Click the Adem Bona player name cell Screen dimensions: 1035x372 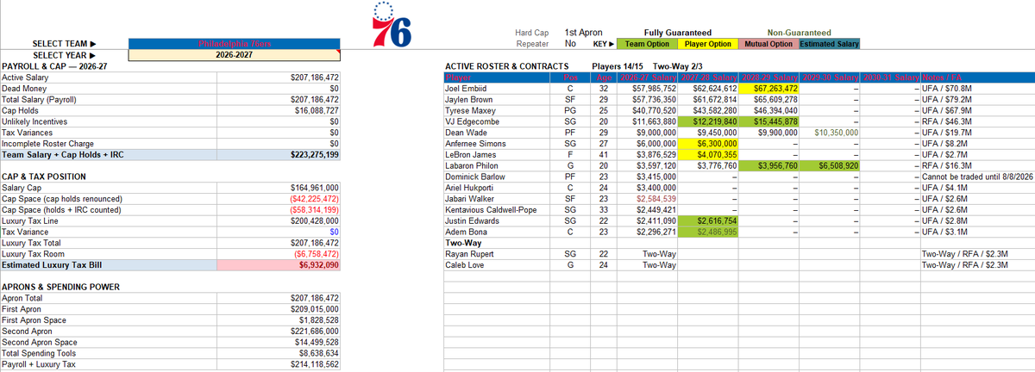coord(496,232)
